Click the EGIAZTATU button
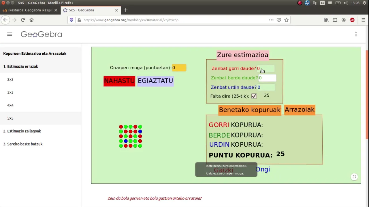The height and width of the screenshot is (207, 369). (x=155, y=81)
